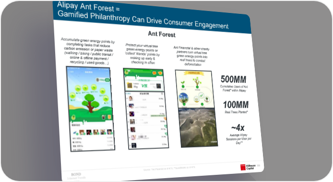
Task: Click the 'Ant Financial & other charity' caption
Action: [x=191, y=56]
